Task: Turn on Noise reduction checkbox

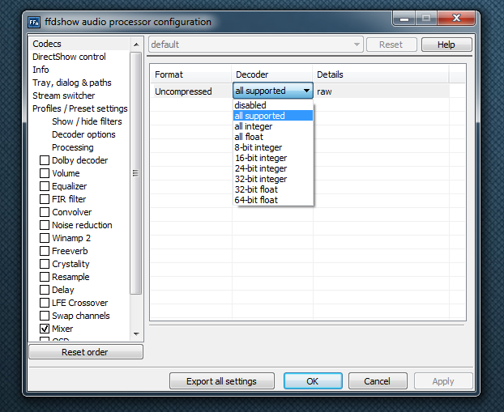Action: coord(45,225)
